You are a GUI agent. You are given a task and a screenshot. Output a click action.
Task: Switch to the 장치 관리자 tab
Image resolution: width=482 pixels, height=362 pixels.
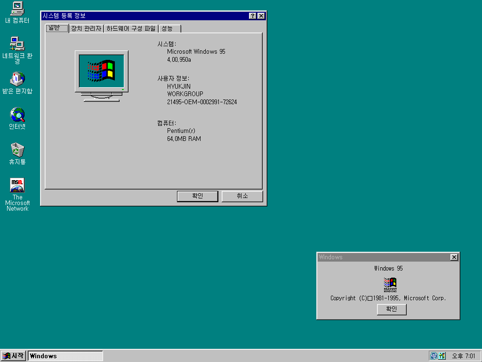[x=86, y=29]
